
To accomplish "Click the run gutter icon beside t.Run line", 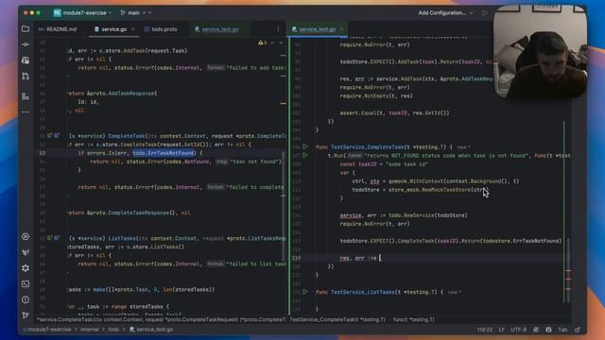I will (305, 155).
